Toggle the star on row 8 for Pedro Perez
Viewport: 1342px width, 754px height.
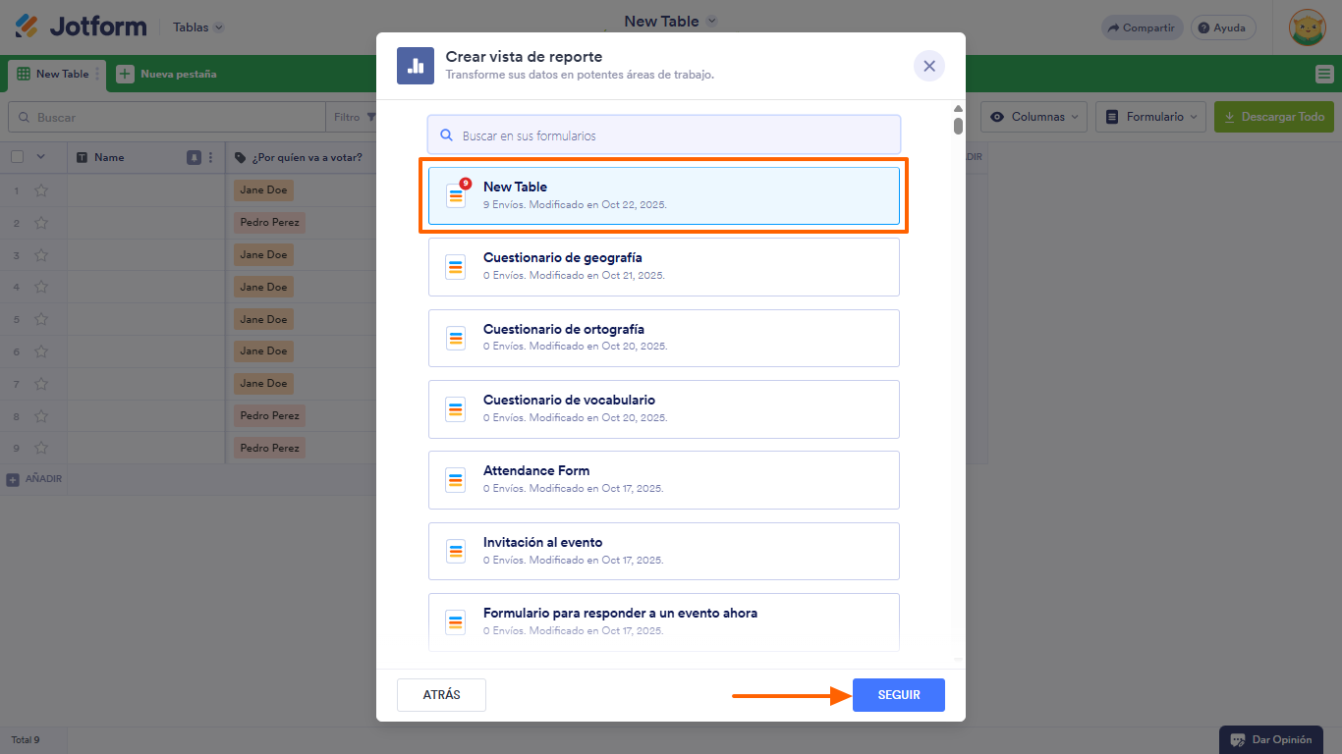(40, 415)
